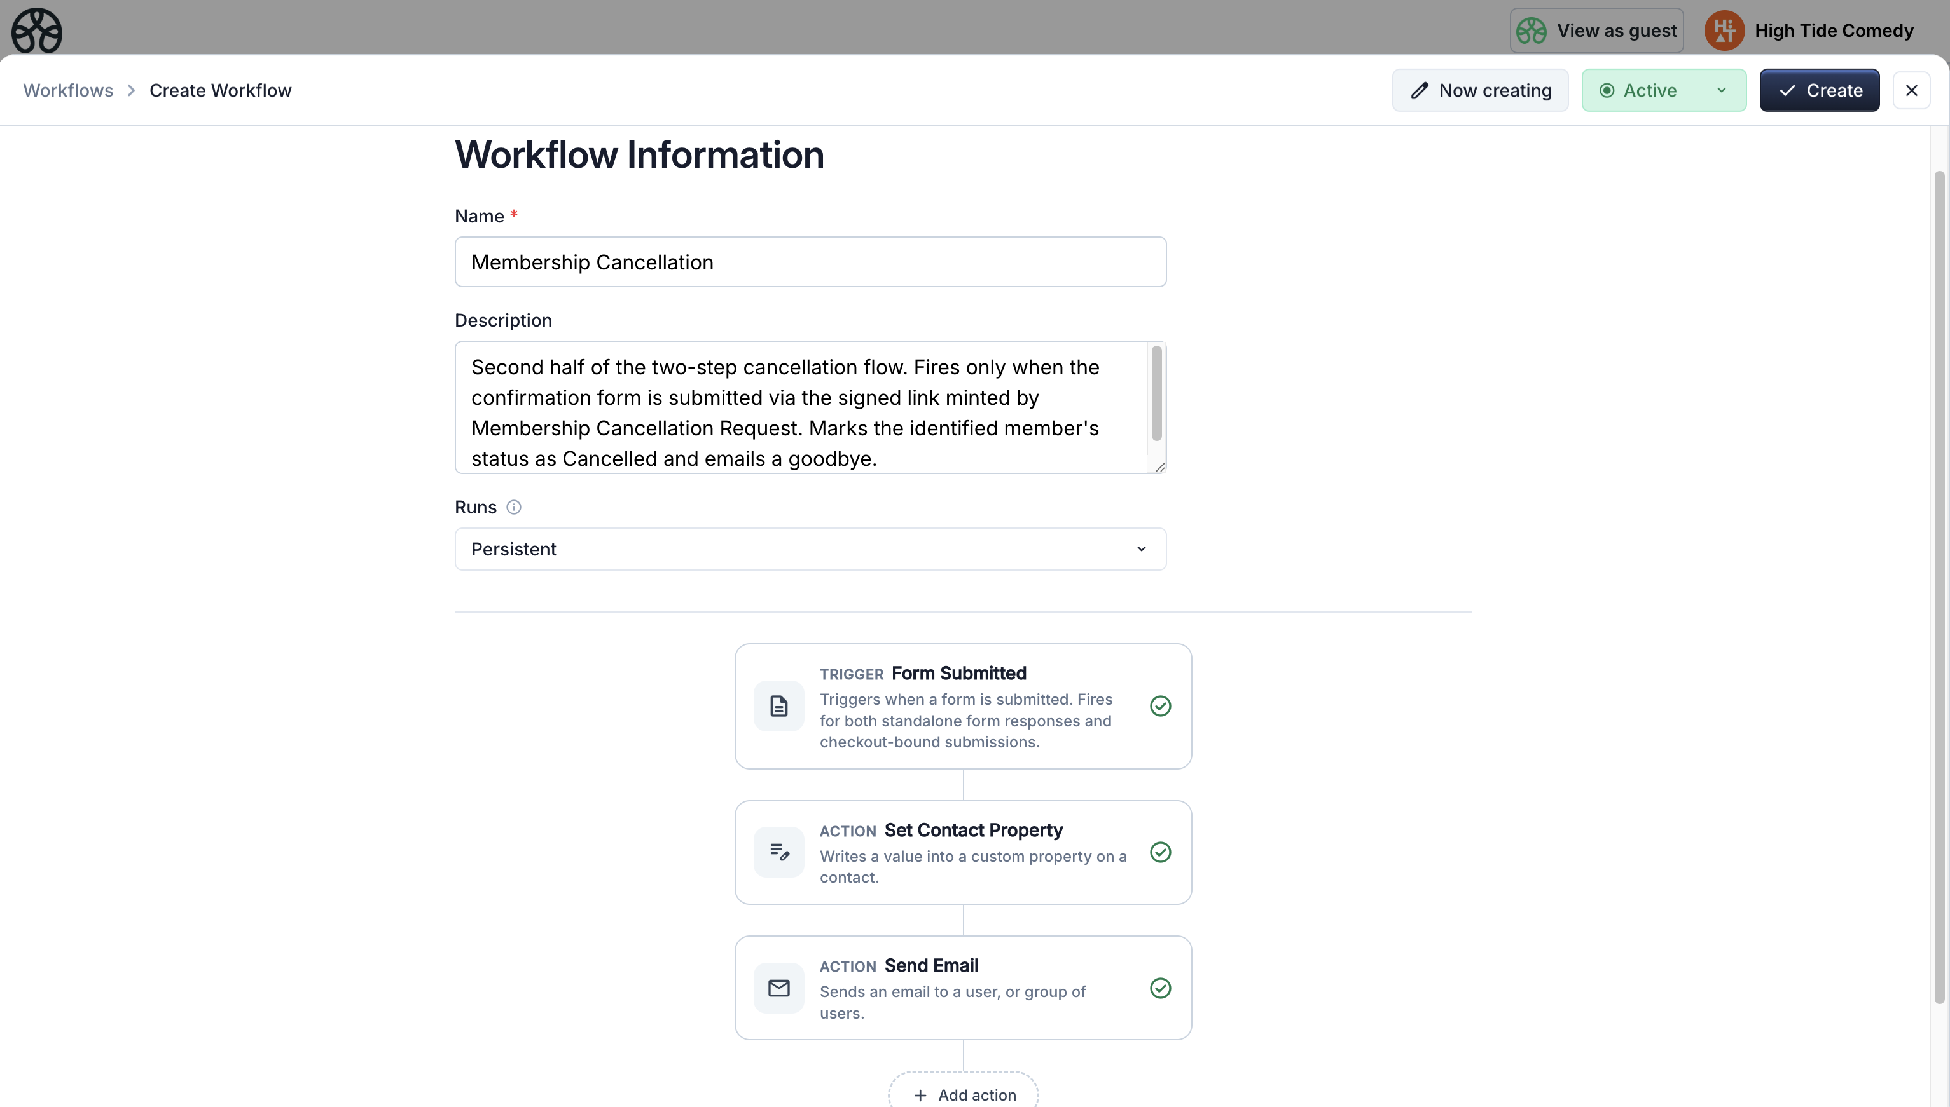1950x1107 pixels.
Task: Click the leaf icon inside View as guest
Action: click(1532, 31)
